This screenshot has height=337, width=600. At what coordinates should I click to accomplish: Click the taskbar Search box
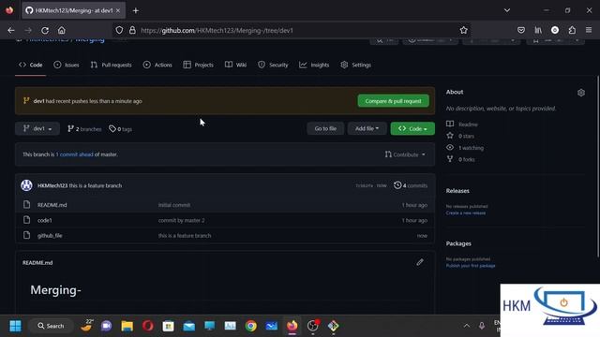(x=51, y=326)
